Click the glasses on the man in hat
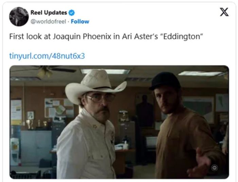Screen dimensions: 238x182 pyautogui.click(x=101, y=98)
